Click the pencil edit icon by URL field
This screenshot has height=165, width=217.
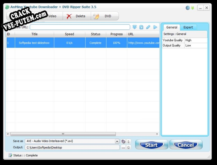[x=148, y=27]
